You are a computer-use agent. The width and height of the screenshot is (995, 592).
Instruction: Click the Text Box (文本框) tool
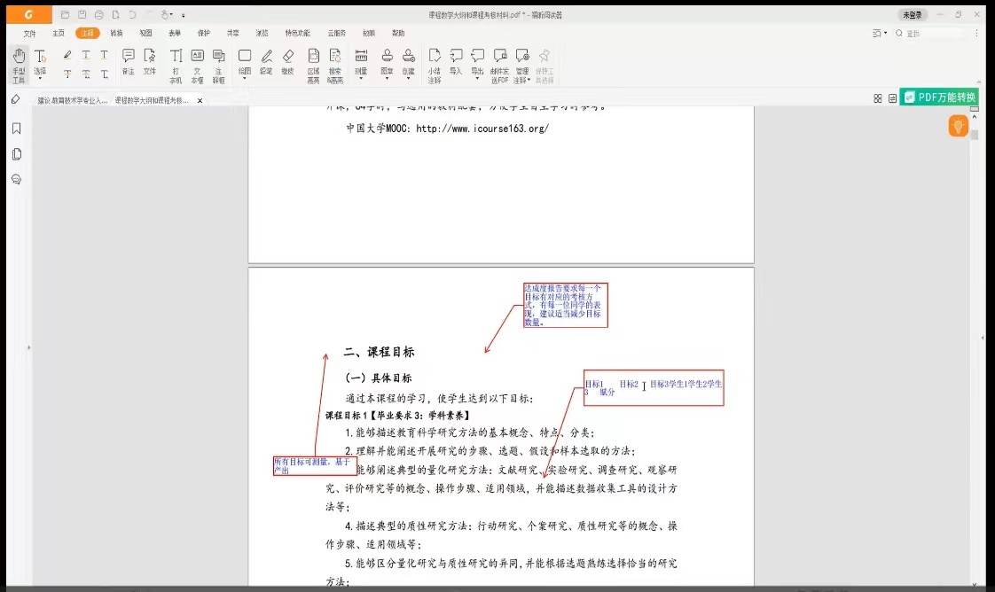pos(197,64)
